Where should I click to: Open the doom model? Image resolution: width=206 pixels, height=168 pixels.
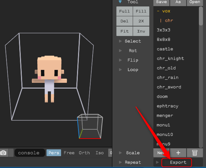click(162, 96)
